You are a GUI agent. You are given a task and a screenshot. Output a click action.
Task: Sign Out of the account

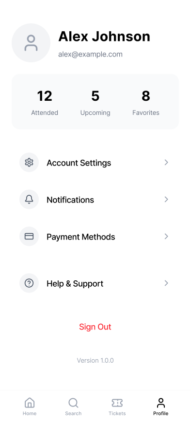95,327
